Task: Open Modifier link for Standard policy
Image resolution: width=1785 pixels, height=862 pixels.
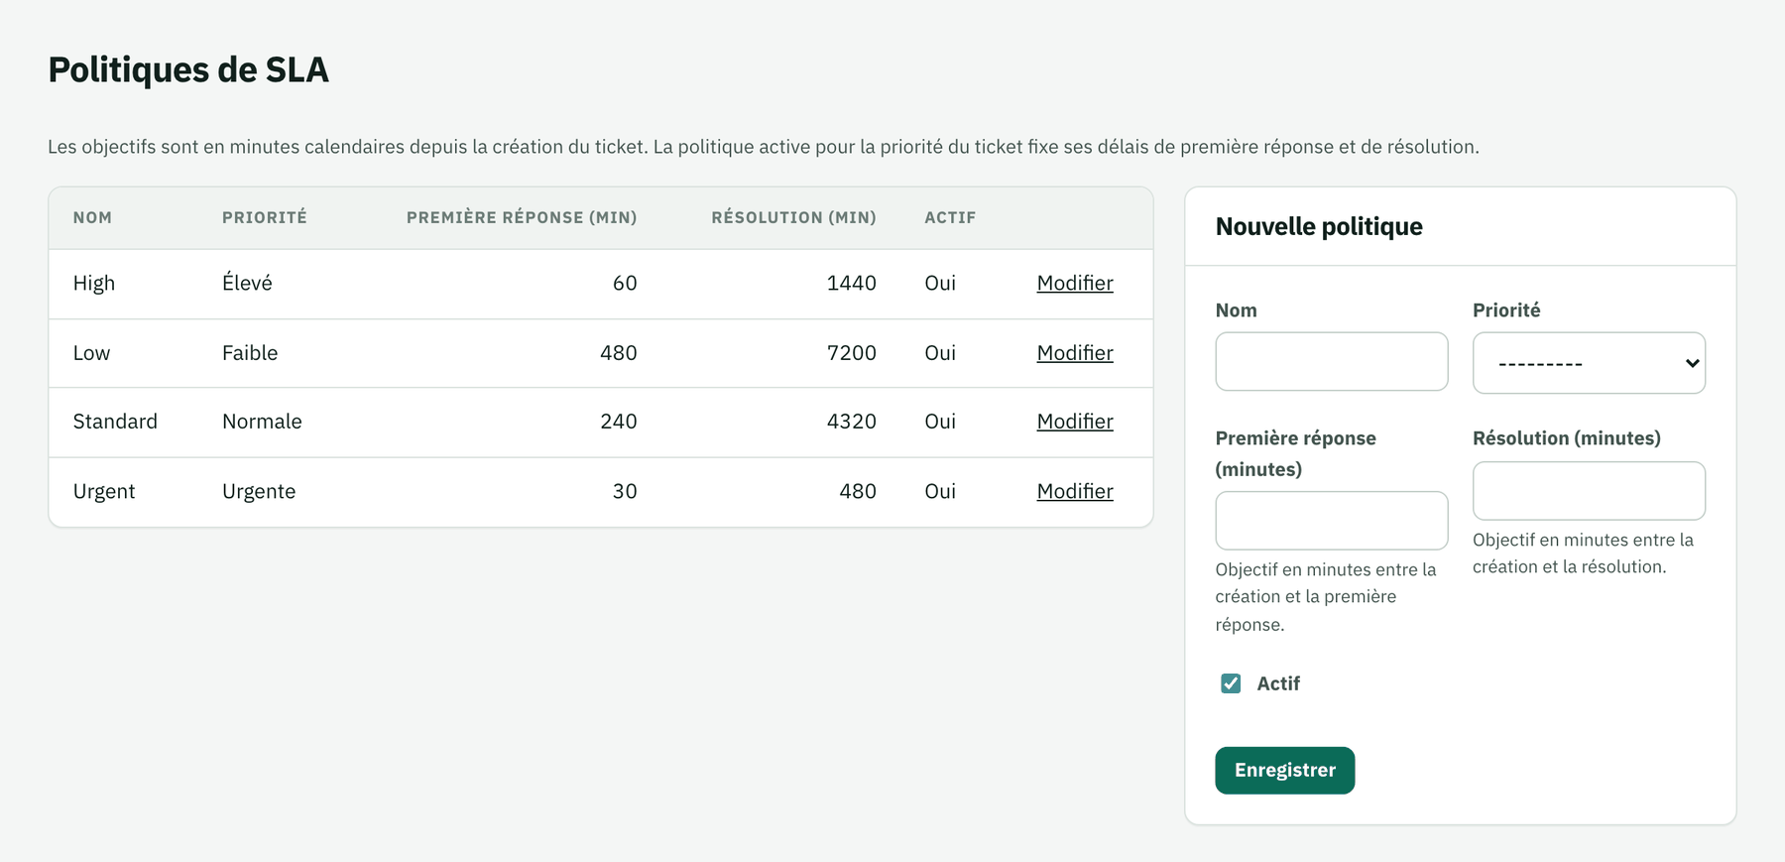Action: [x=1075, y=422]
